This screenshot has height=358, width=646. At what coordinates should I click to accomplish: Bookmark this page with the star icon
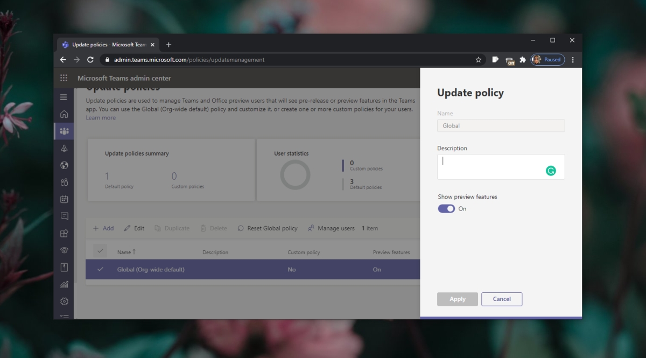tap(478, 60)
